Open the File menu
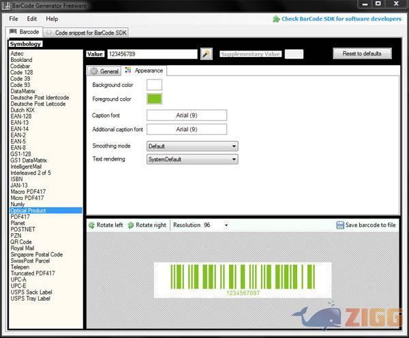 [14, 19]
